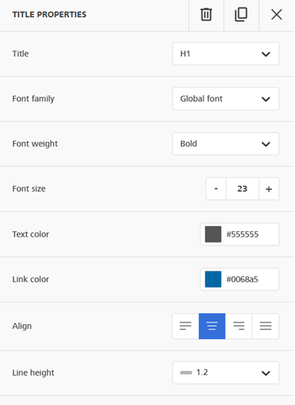Duplicate the title block with copy icon

coord(241,14)
